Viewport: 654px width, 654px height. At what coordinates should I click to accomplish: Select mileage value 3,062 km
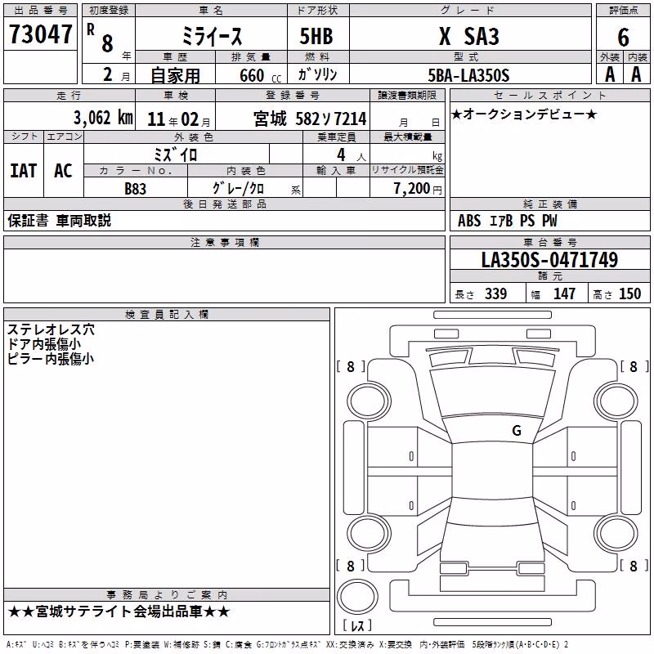[104, 118]
